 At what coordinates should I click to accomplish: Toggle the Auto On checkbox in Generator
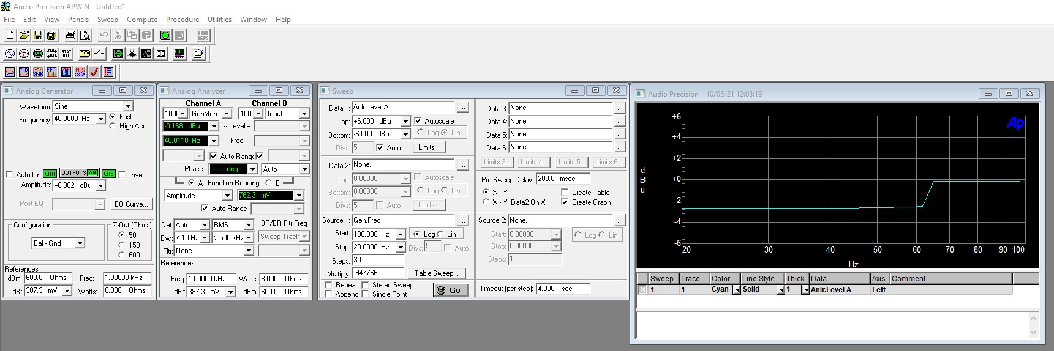(x=9, y=174)
